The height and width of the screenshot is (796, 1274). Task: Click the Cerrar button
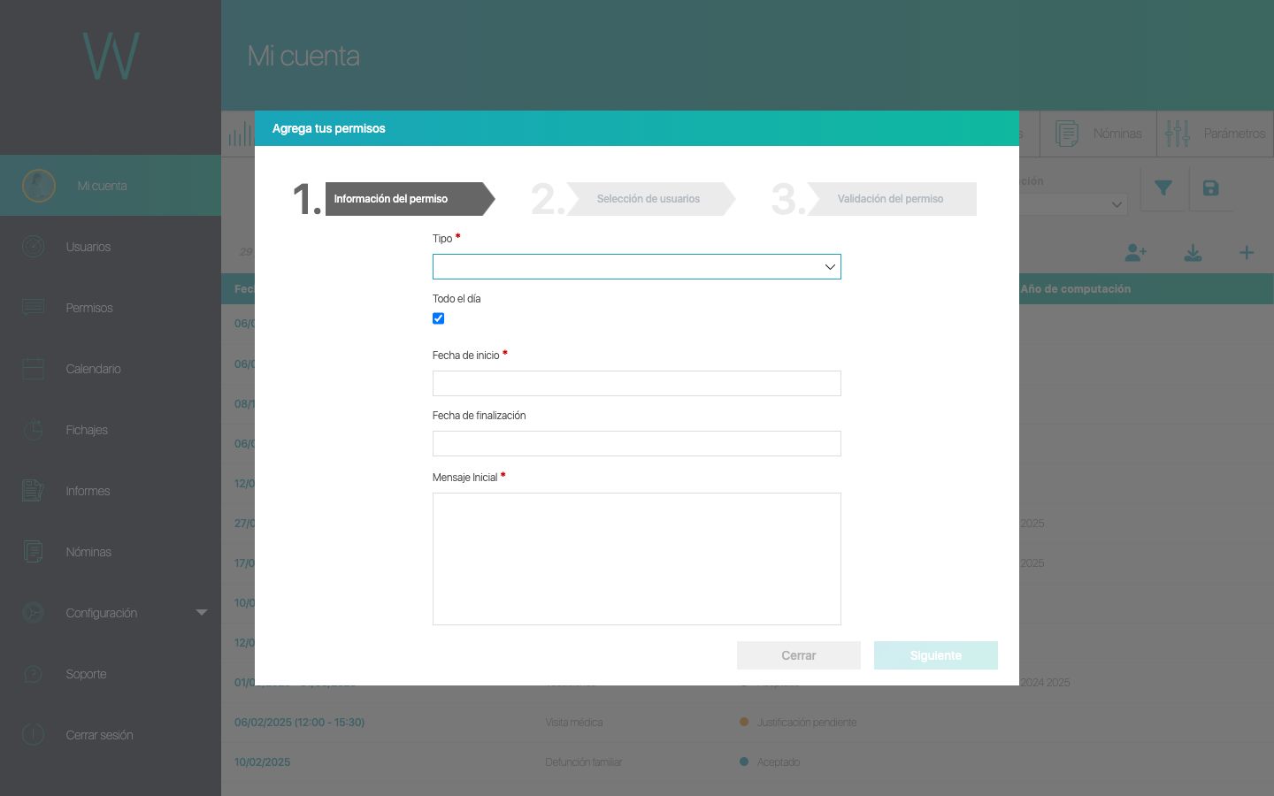pyautogui.click(x=799, y=655)
